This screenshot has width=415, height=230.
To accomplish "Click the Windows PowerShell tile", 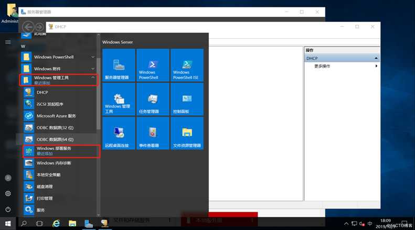I will [153, 65].
